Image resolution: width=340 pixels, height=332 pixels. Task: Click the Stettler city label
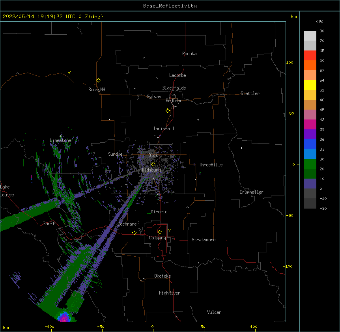point(250,93)
